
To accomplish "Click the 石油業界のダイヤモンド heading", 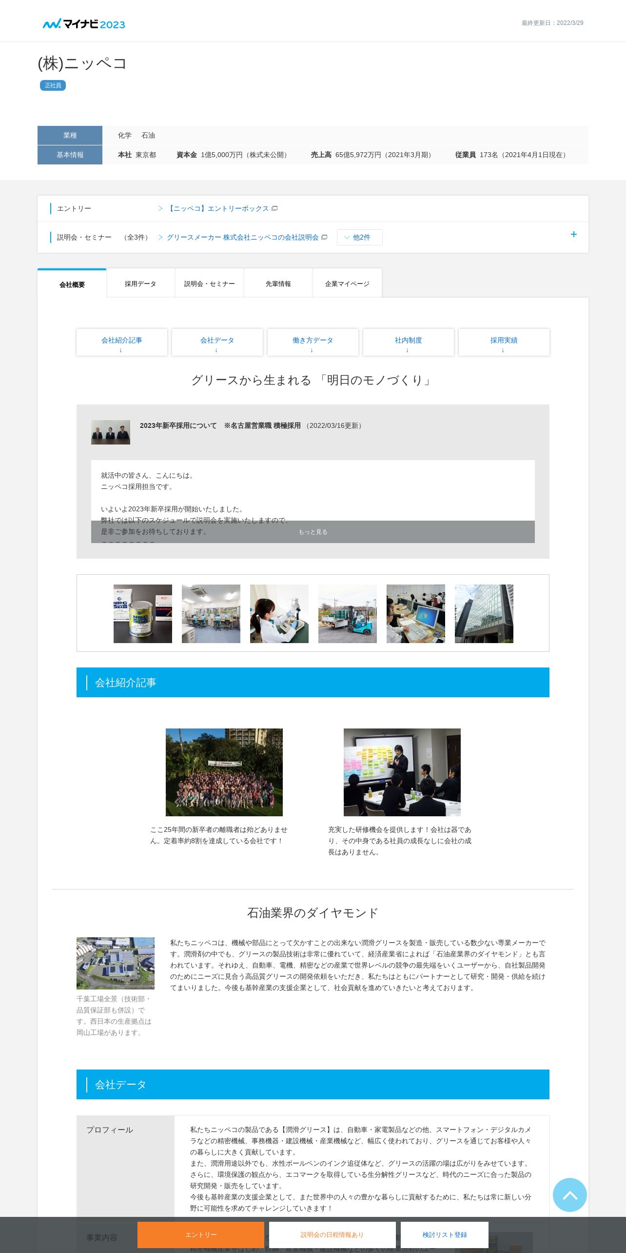I will tap(313, 913).
